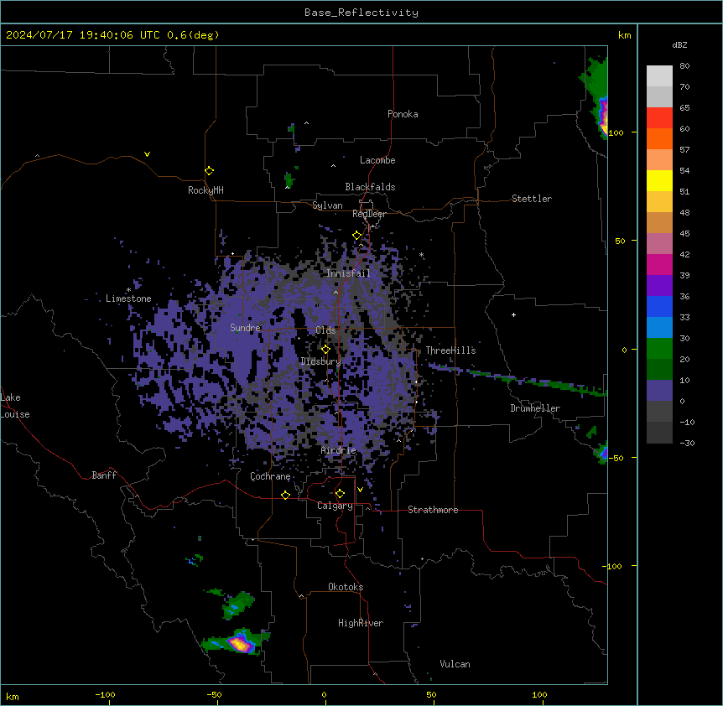Select the magenta 39-42 dBZ legend swatch
This screenshot has height=706, width=723.
coord(659,264)
